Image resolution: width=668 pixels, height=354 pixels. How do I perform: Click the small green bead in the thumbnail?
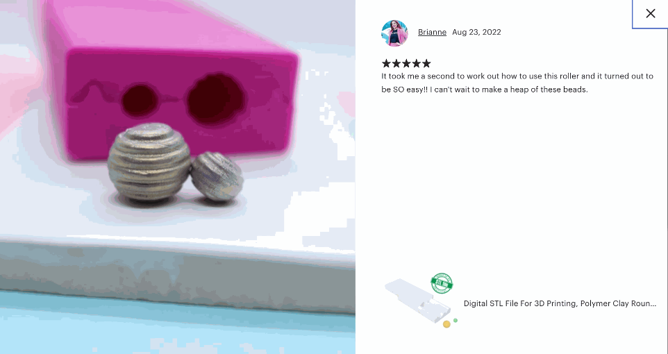click(x=456, y=321)
